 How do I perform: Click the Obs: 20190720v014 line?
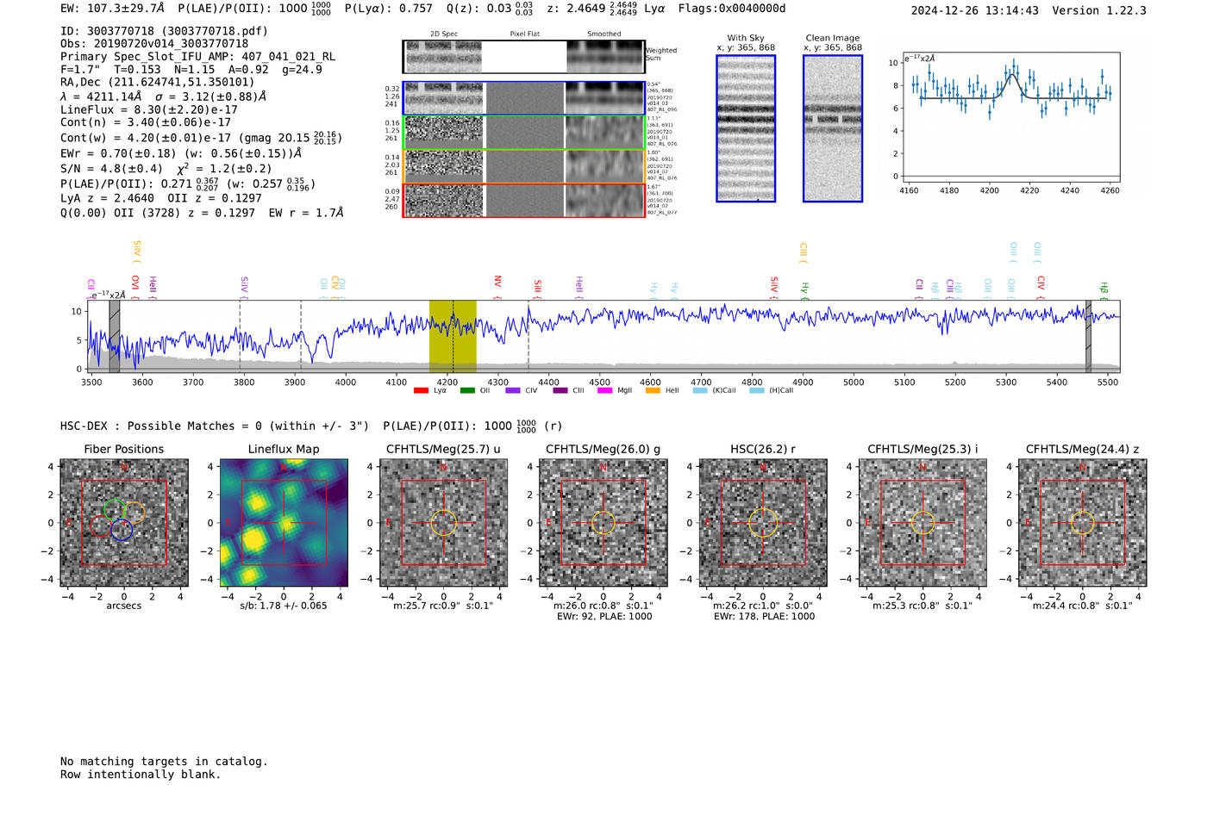(x=154, y=44)
